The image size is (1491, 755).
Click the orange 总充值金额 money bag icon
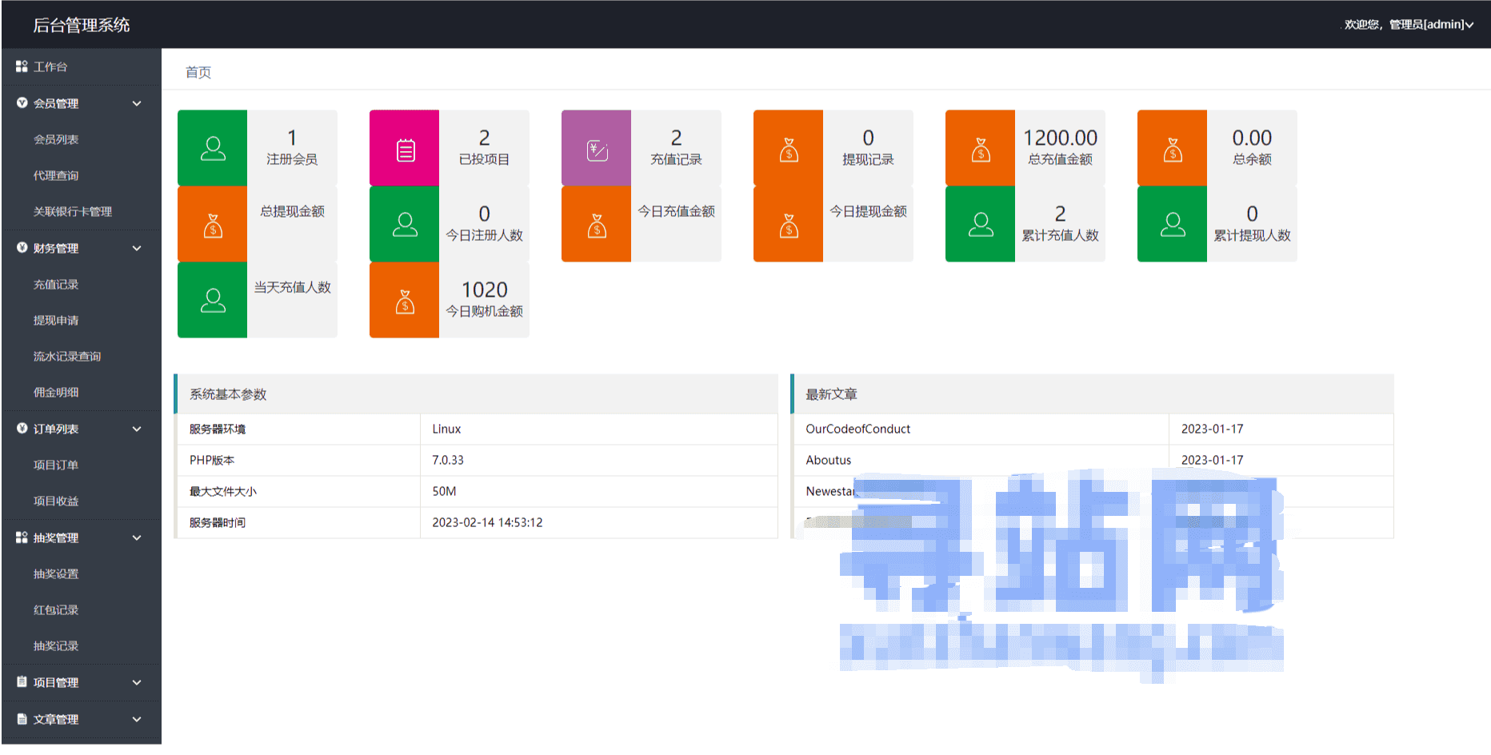tap(981, 150)
